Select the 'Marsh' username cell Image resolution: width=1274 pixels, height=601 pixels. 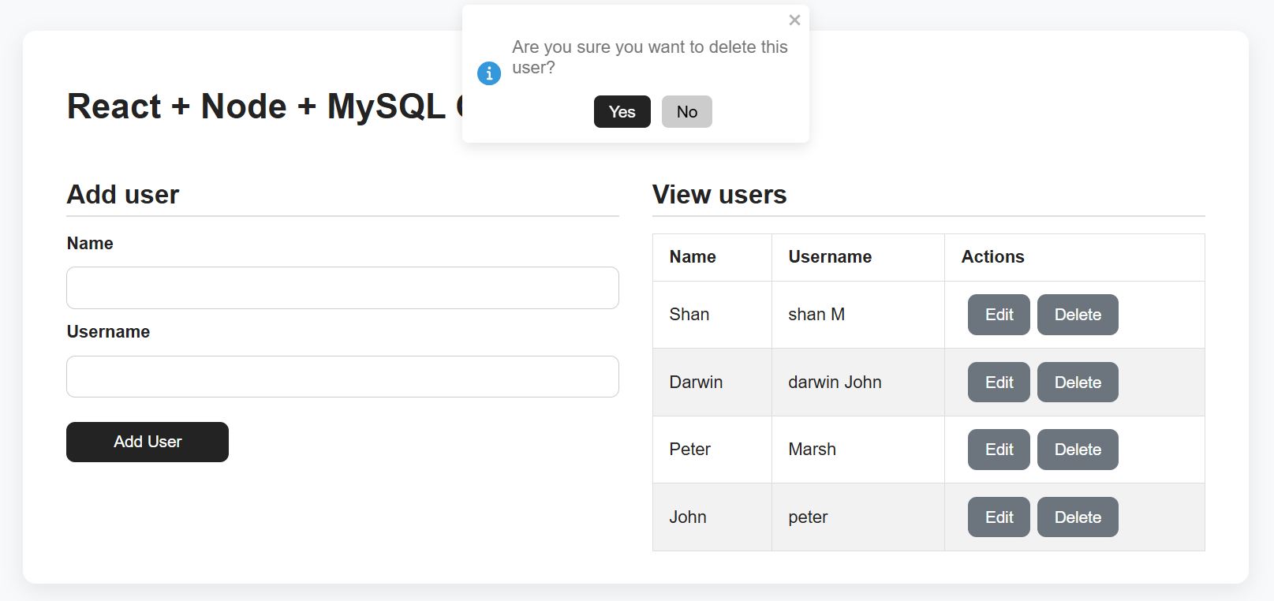tap(812, 450)
